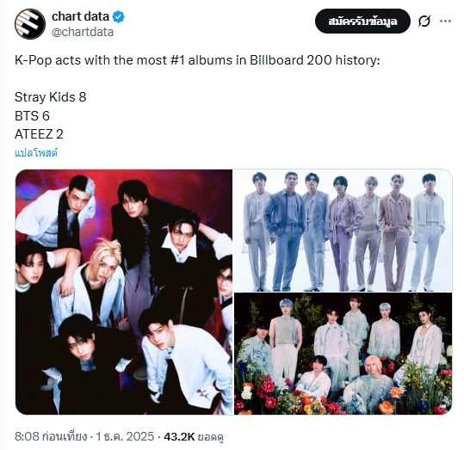Screen dimensions: 464x450
Task: Select the BTS 6 text line
Action: click(32, 115)
